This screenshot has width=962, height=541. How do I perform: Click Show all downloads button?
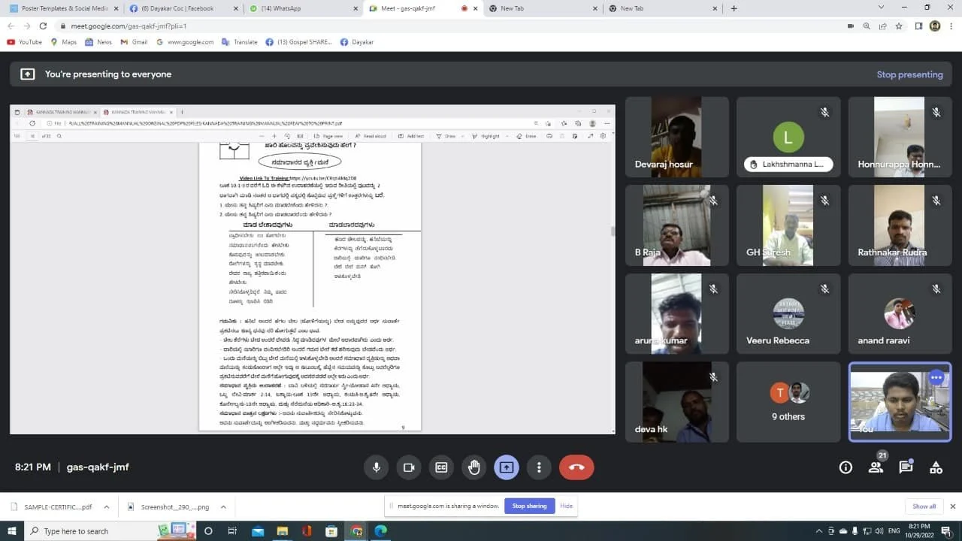tap(924, 506)
